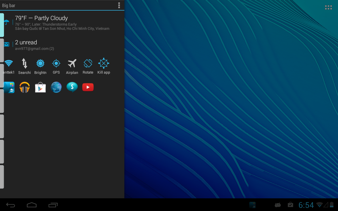
Task: Open the all apps grid icon
Action: point(328,7)
